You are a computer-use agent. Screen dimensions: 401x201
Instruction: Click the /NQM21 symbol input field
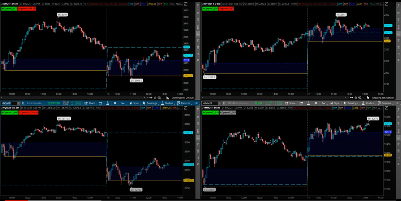click(9, 103)
